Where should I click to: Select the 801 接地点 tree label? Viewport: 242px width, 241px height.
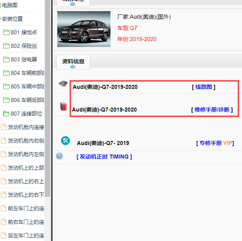click(24, 32)
